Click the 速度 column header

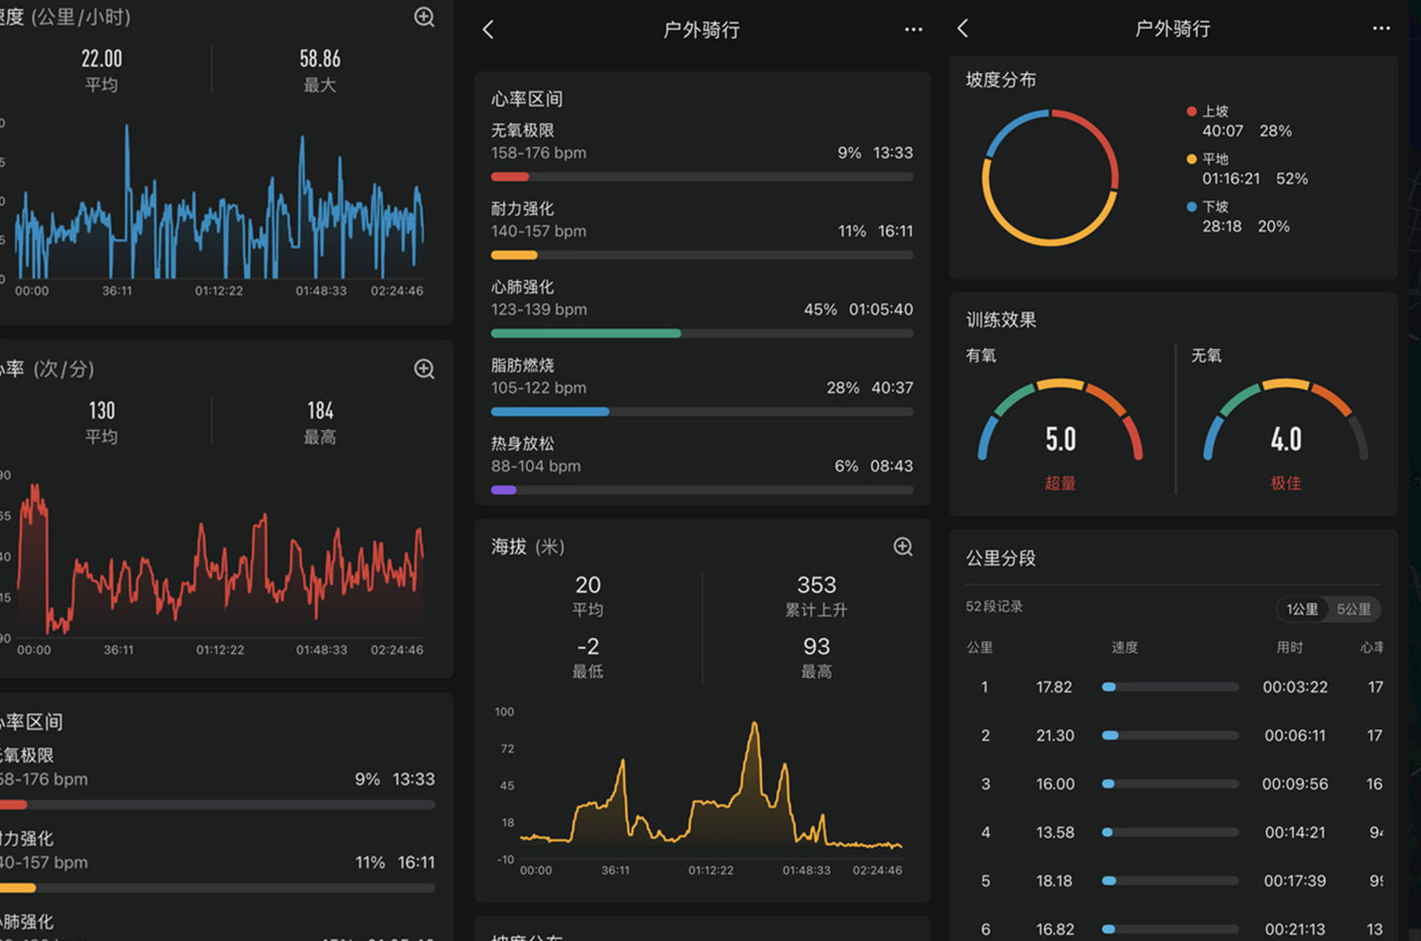(1125, 647)
